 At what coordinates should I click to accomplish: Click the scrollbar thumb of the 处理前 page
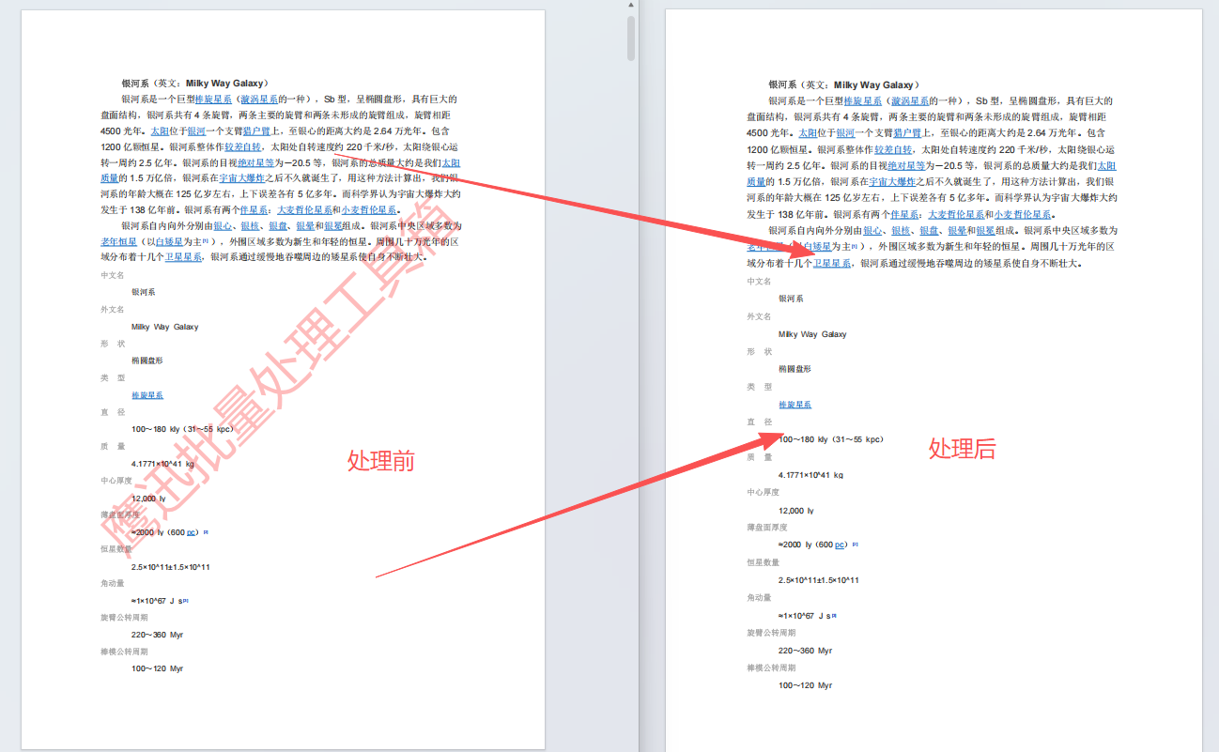pos(632,38)
